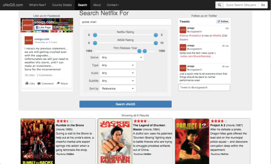271x164 pixels.
Task: Open Country Details in the navbar
Action: [x=62, y=5]
